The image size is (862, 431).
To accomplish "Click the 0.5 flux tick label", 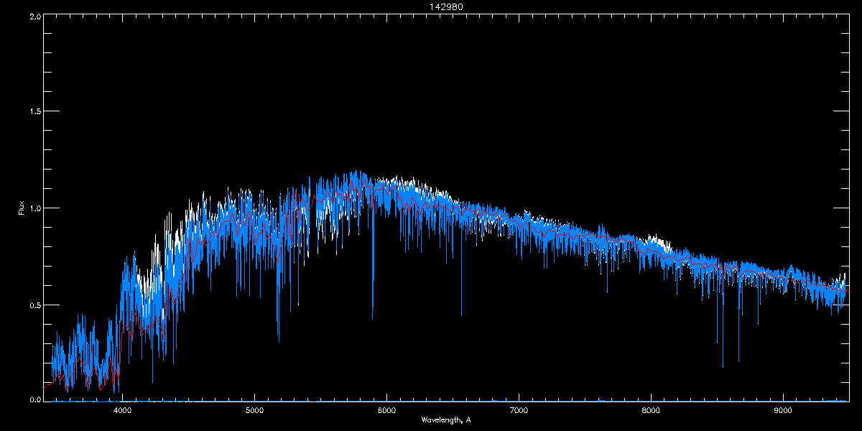I will (34, 305).
